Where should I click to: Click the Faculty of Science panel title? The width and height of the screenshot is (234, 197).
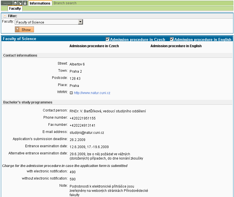tap(20, 39)
